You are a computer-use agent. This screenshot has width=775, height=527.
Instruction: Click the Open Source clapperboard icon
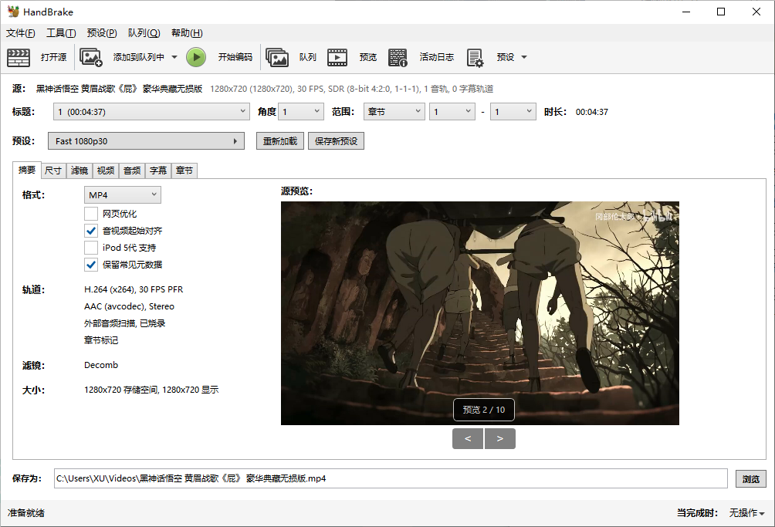pos(19,57)
